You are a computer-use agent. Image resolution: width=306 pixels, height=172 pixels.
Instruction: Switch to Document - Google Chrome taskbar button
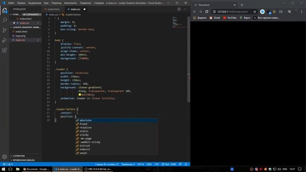[36, 169]
